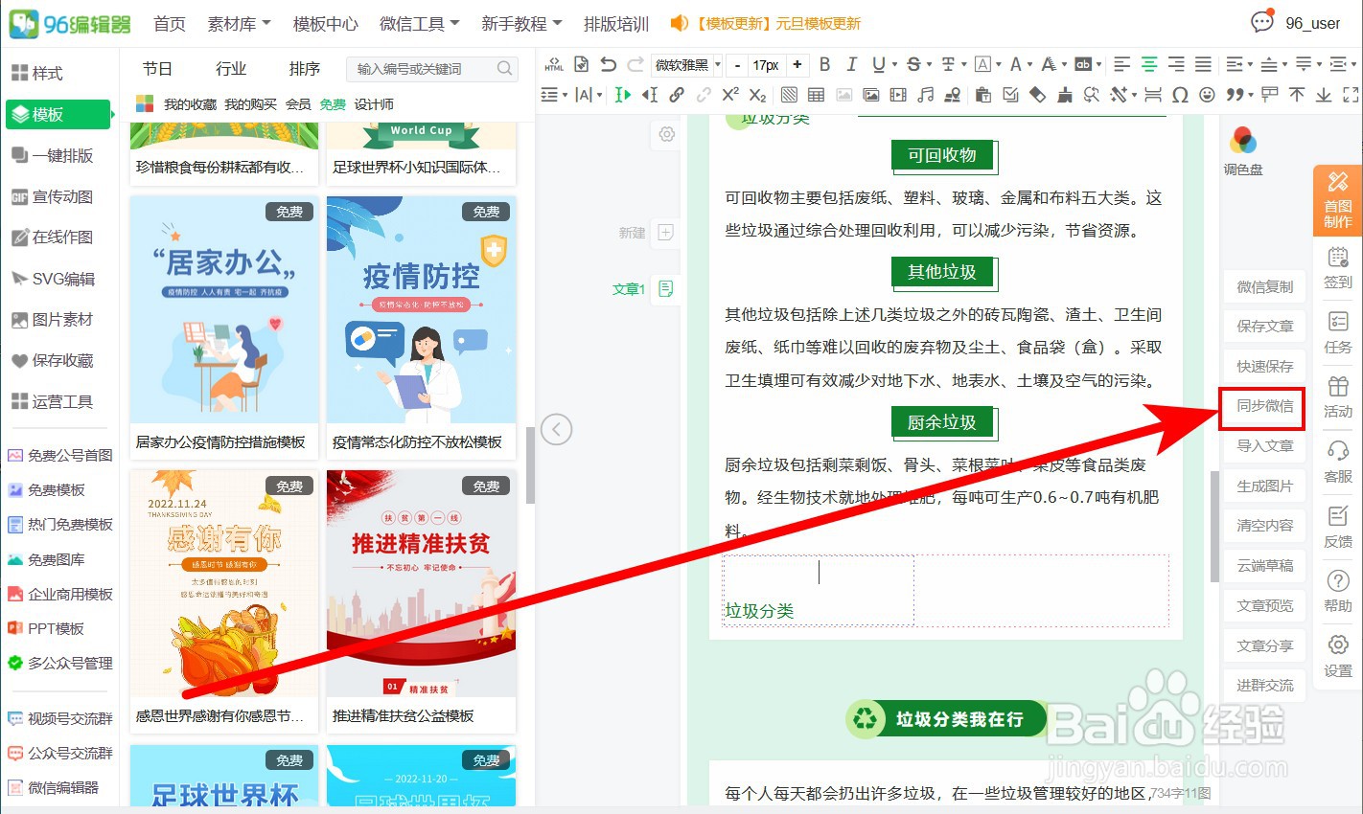This screenshot has width=1363, height=814.
Task: Set background pattern fill
Action: point(789,95)
